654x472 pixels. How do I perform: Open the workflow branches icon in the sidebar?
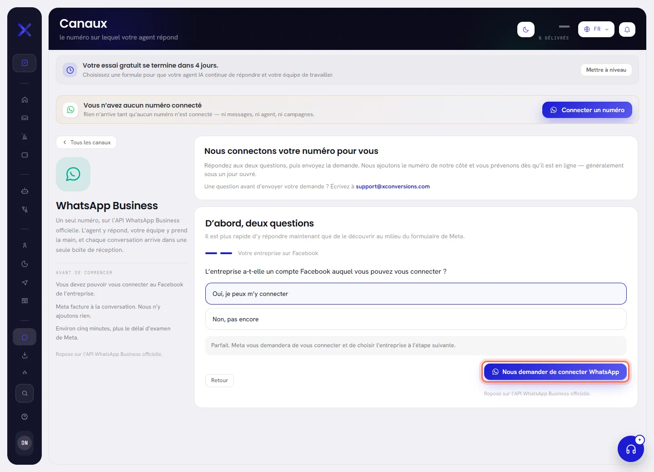[x=25, y=209]
